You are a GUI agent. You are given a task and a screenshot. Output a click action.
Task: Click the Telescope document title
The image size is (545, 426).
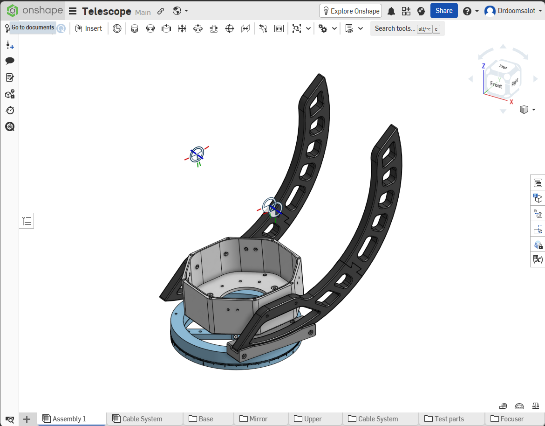[x=106, y=11]
